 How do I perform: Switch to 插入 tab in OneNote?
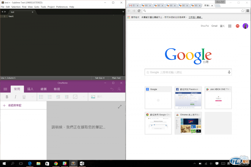pyautogui.click(x=30, y=89)
